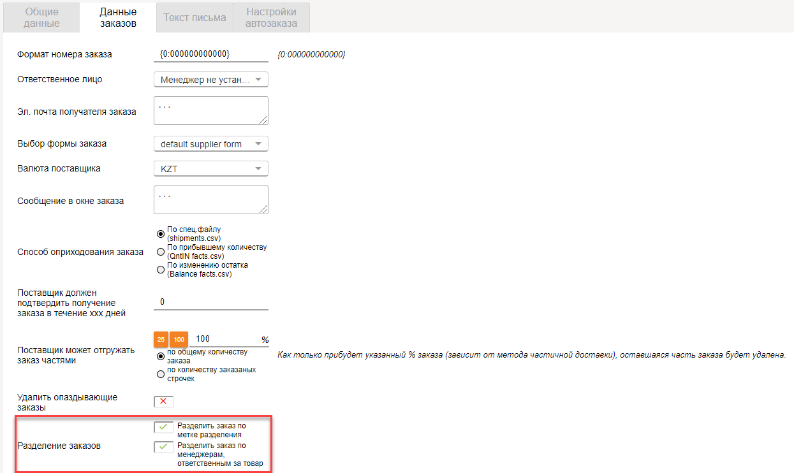Viewport: 794px width, 473px height.
Task: Expand the Валюта поставщика KZT dropdown
Action: point(210,169)
